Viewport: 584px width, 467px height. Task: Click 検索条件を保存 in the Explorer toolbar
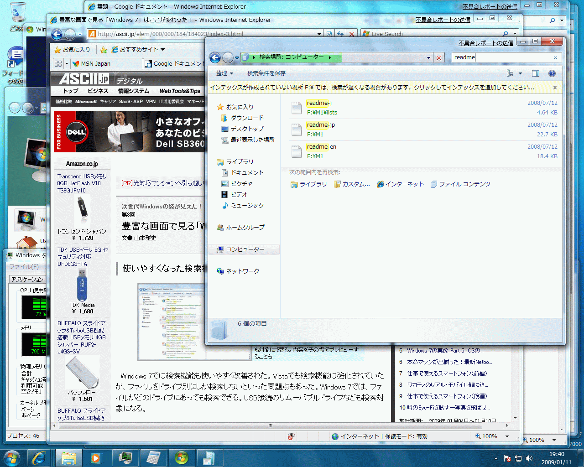pyautogui.click(x=266, y=73)
